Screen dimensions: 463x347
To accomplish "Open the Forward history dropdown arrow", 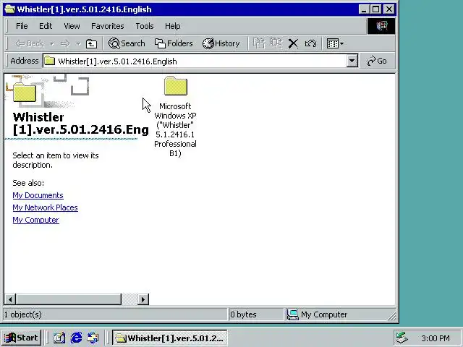I will 78,43.
